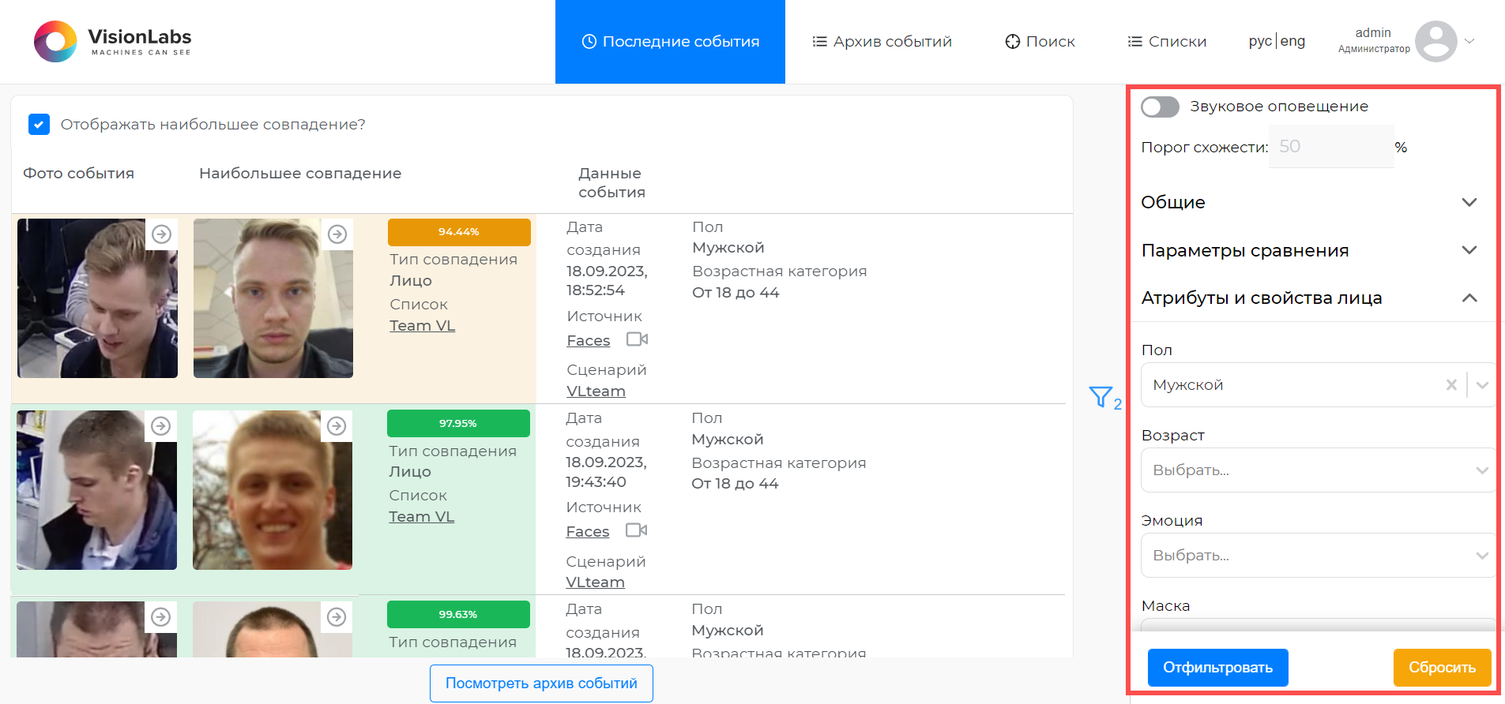Click matched face thumbnail for 97.95%
The height and width of the screenshot is (704, 1505).
pyautogui.click(x=273, y=490)
